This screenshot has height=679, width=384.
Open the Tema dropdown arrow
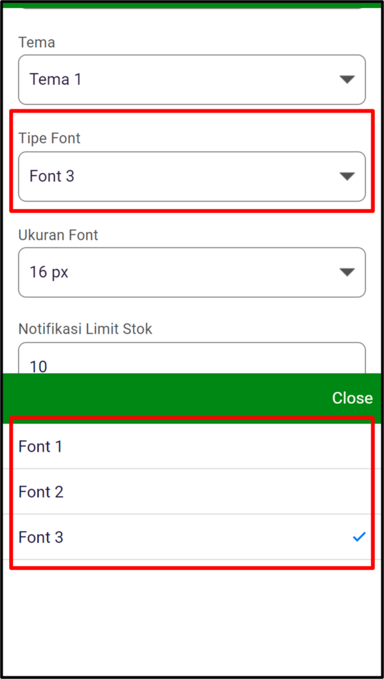click(347, 80)
